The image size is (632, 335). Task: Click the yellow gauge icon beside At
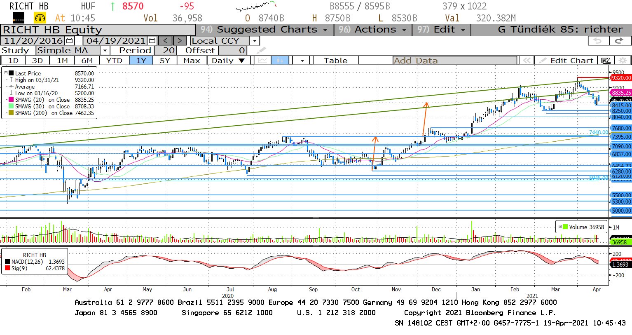[40, 18]
